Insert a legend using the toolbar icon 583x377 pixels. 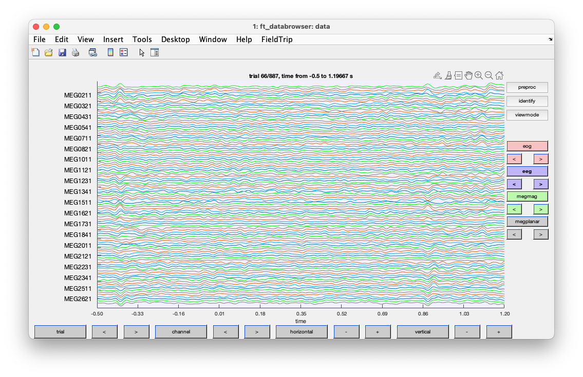tap(123, 52)
